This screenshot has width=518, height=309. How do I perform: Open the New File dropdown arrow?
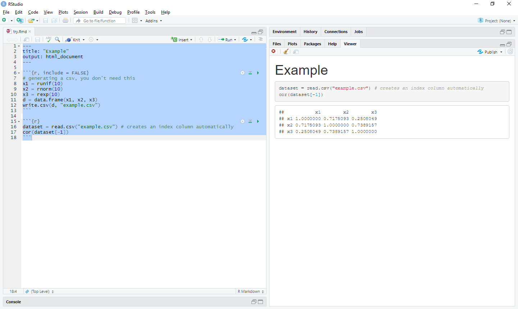(12, 21)
